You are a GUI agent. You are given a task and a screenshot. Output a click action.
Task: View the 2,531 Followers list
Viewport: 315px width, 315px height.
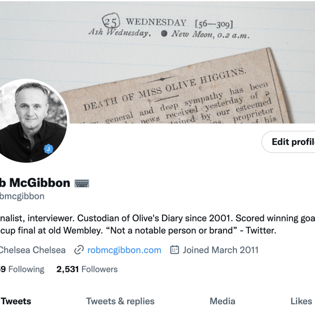87,269
